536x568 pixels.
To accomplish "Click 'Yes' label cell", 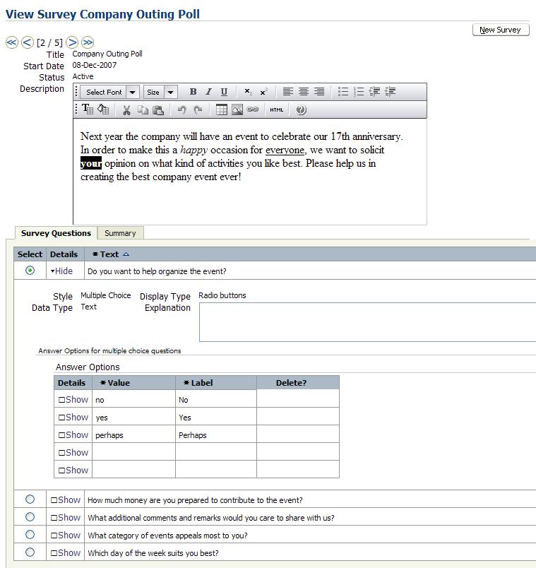I will pos(216,417).
